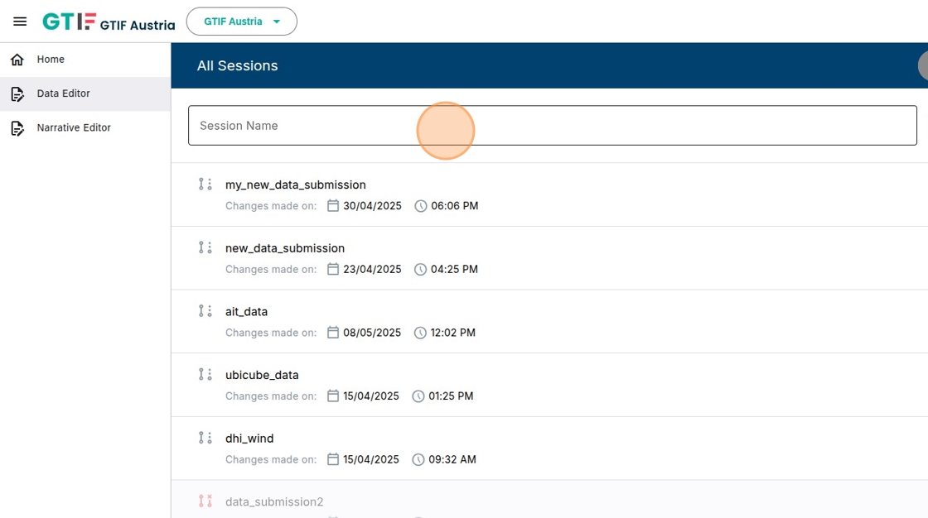Click the Home house icon
The height and width of the screenshot is (518, 928).
pyautogui.click(x=17, y=59)
